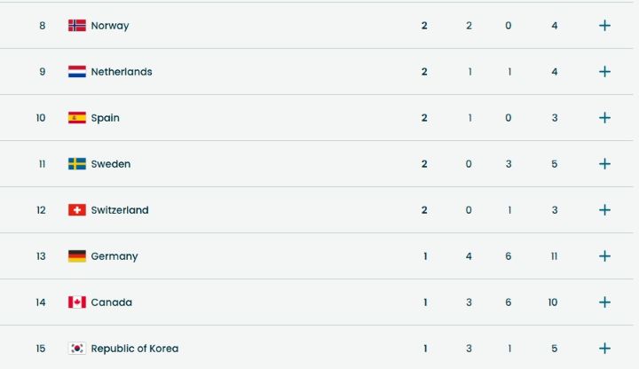Expand Germany's medal details
The height and width of the screenshot is (369, 639).
pyautogui.click(x=604, y=256)
